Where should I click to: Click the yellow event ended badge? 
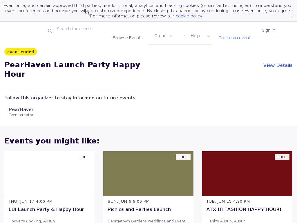coord(21,52)
